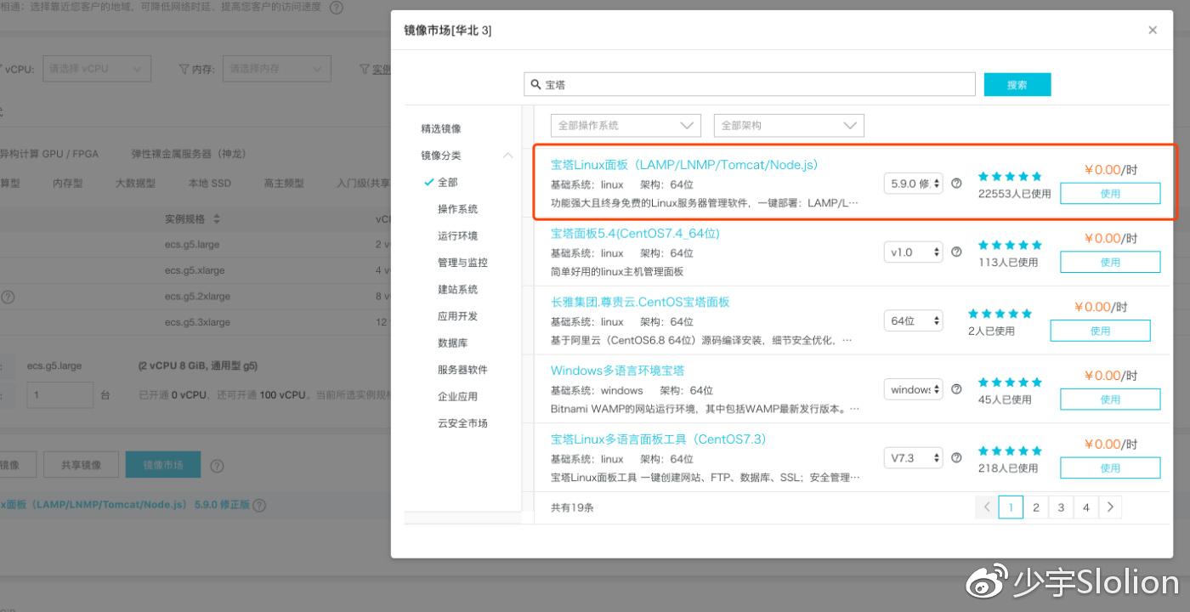Select the 云安全市场 category

(x=463, y=423)
